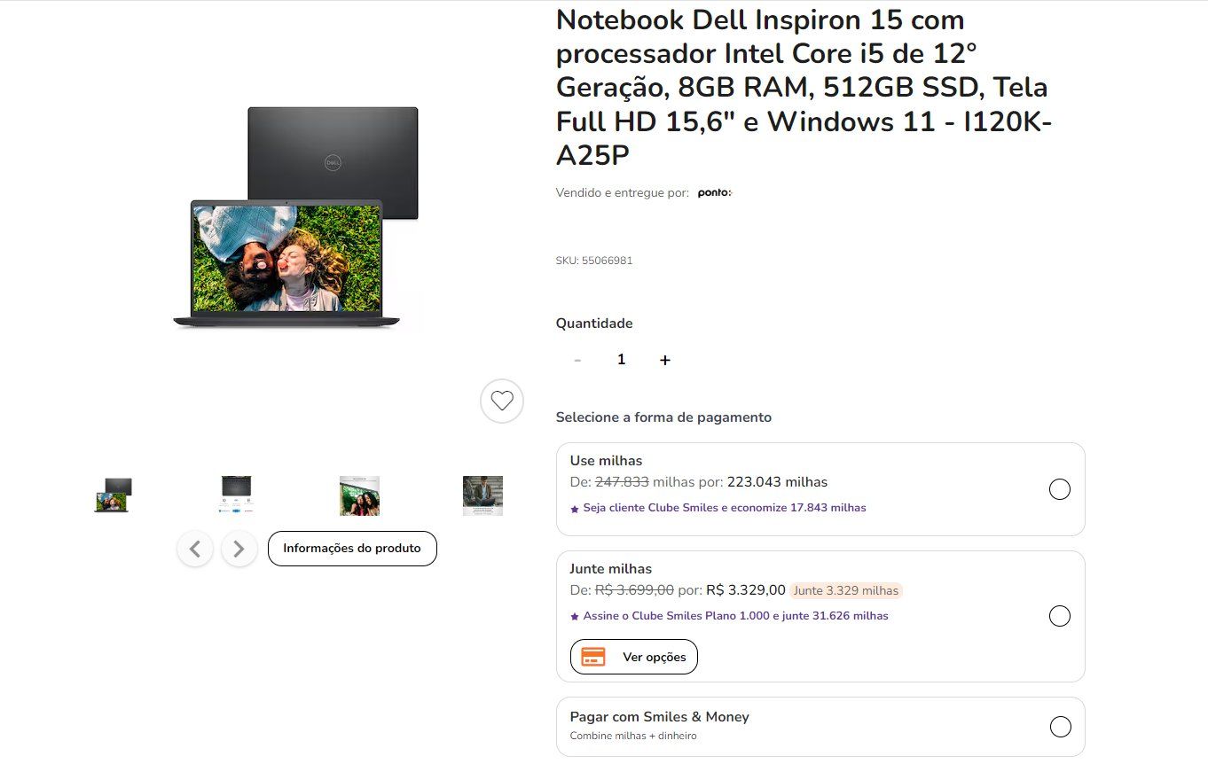Select the Use milhas payment option
Image resolution: width=1208 pixels, height=764 pixels.
click(x=1060, y=489)
